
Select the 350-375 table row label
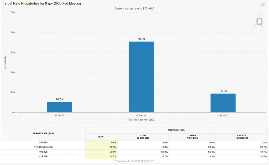click(x=43, y=143)
